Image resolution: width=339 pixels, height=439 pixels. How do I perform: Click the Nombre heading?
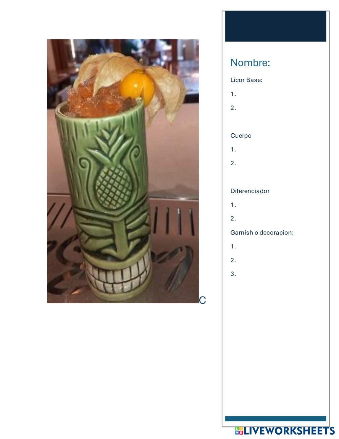coord(250,63)
